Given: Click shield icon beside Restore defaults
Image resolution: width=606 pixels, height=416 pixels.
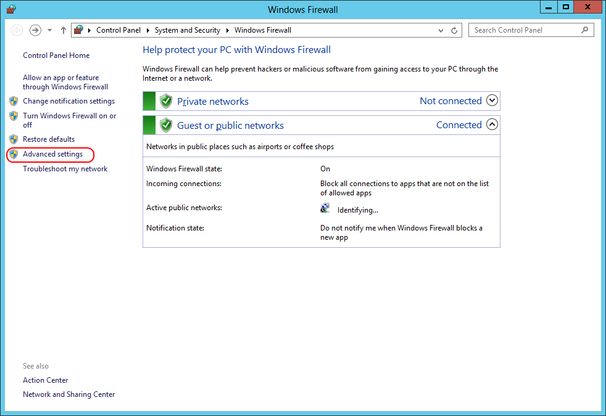Looking at the screenshot, I should 14,139.
